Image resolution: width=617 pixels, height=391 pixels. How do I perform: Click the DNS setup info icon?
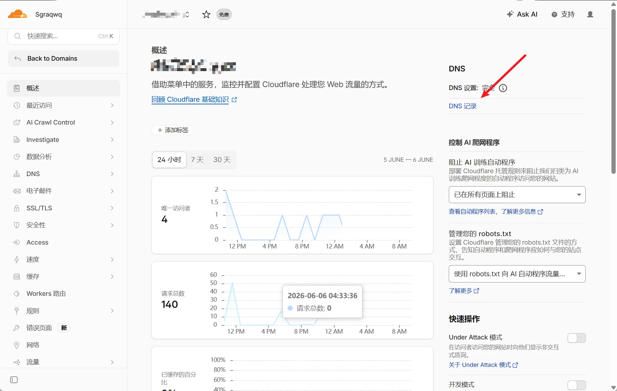[503, 88]
